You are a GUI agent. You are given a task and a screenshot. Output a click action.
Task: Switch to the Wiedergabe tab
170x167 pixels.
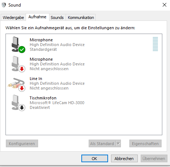13,18
